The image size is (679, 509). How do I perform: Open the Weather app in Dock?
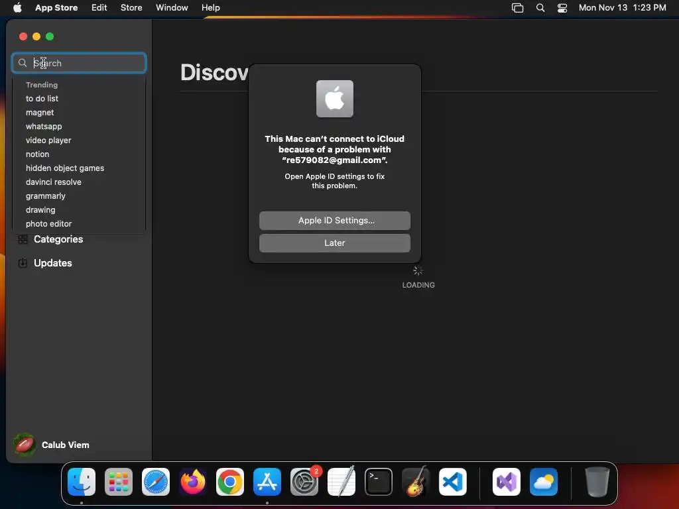coord(544,482)
